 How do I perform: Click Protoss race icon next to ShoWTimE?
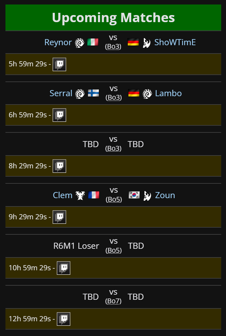(x=147, y=43)
